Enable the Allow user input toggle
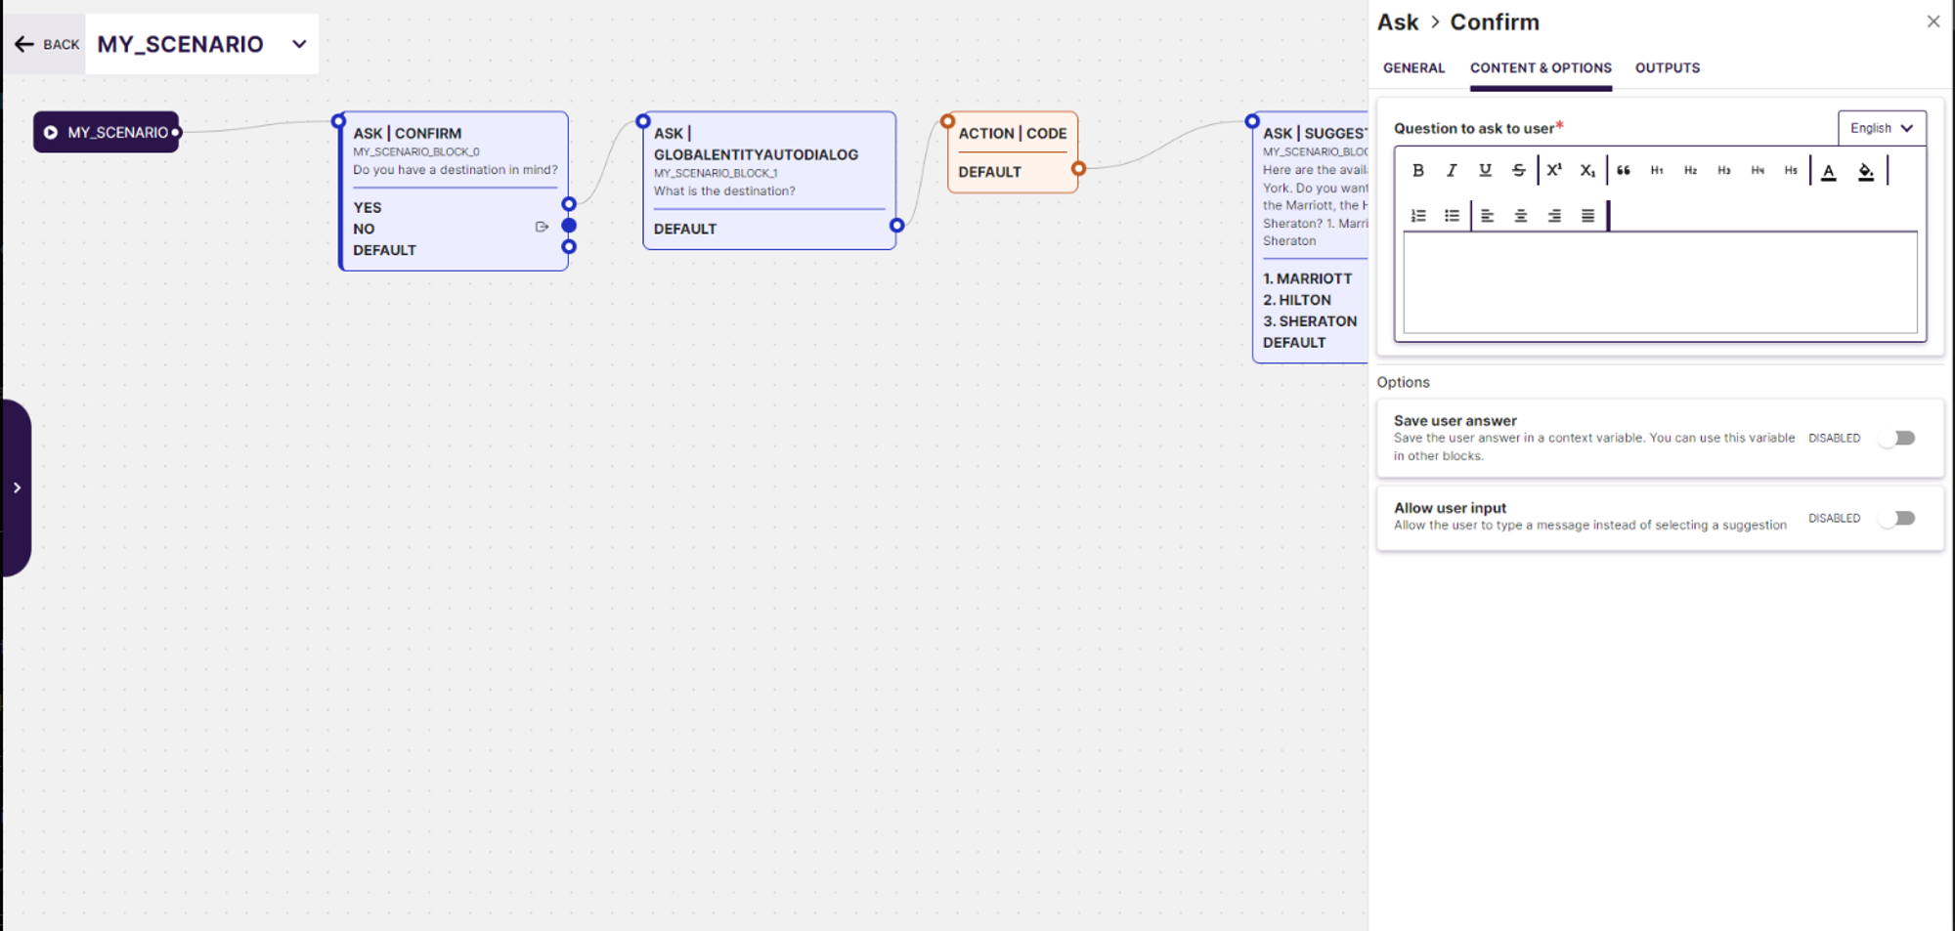The width and height of the screenshot is (1955, 931). pos(1898,518)
